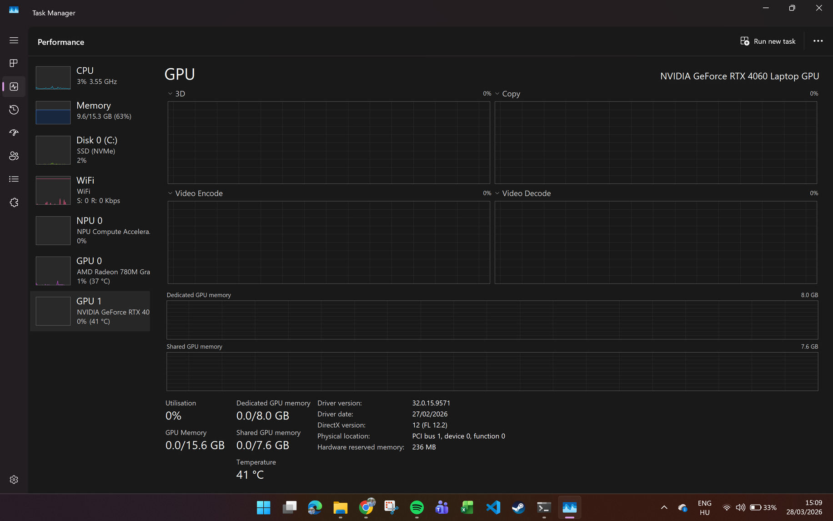Open the Startup apps icon
This screenshot has height=521, width=833.
pos(14,132)
